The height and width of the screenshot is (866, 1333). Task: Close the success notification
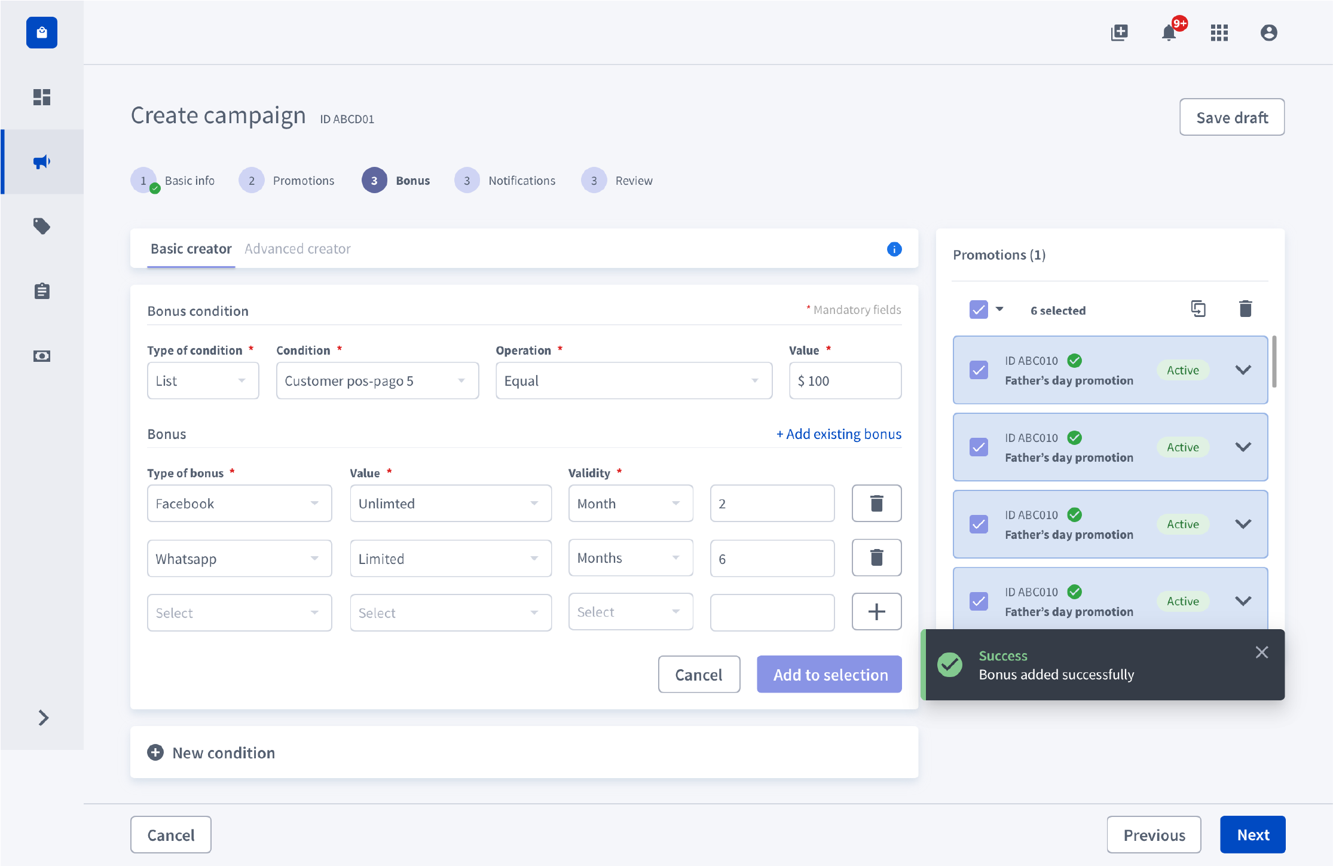pos(1262,652)
